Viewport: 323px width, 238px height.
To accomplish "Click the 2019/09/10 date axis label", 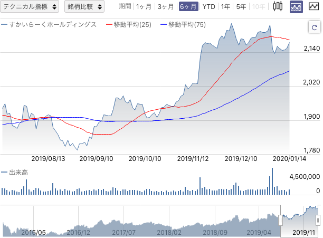I will click(97, 159).
